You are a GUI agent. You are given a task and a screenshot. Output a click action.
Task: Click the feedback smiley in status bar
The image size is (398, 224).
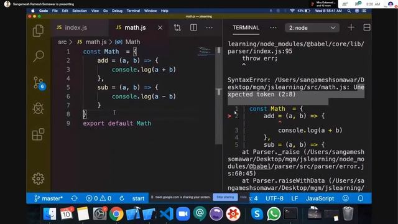coord(346,198)
